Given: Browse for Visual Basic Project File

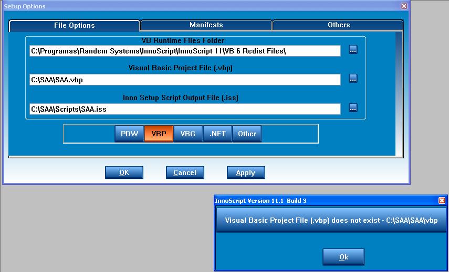Looking at the screenshot, I should [353, 79].
